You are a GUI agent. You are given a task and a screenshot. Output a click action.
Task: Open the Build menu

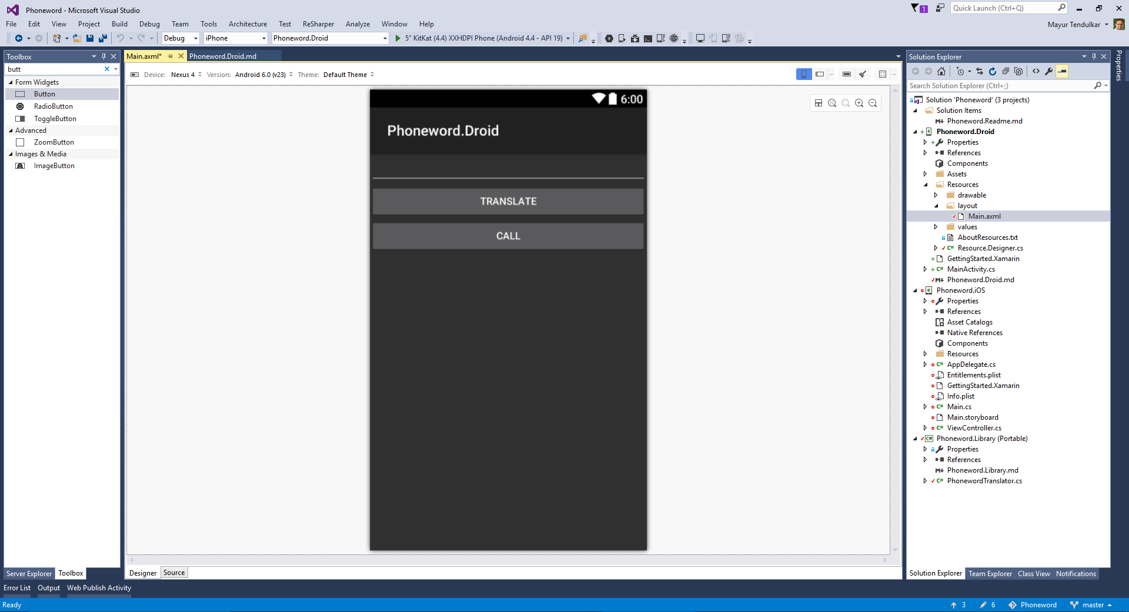(119, 24)
